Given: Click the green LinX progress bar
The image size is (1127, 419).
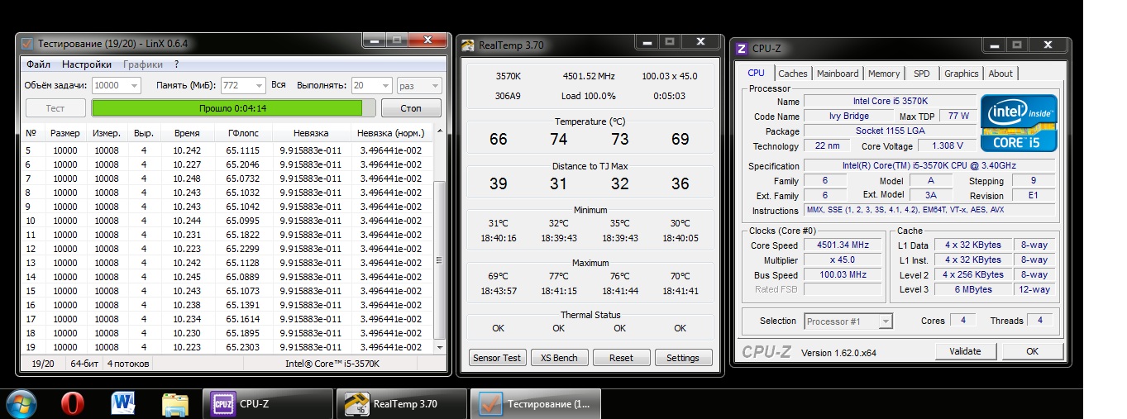Looking at the screenshot, I should click(x=227, y=108).
